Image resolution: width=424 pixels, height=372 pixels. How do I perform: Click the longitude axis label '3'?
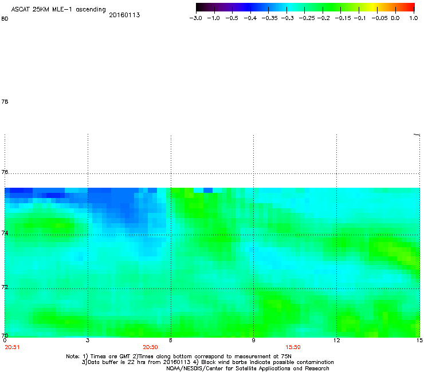(x=88, y=341)
